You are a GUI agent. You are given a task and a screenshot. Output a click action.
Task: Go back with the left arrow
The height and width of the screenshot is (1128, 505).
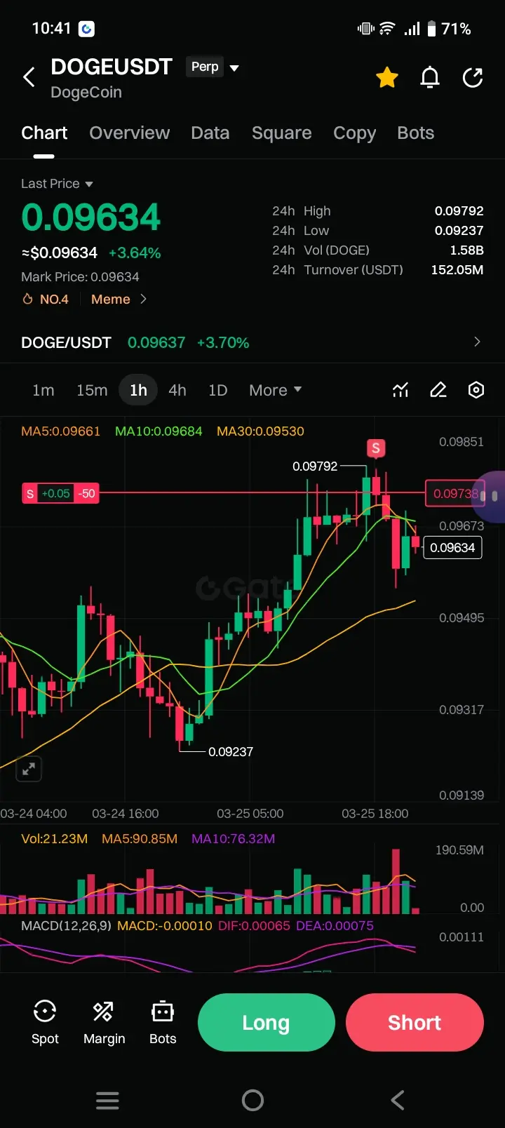pos(29,77)
